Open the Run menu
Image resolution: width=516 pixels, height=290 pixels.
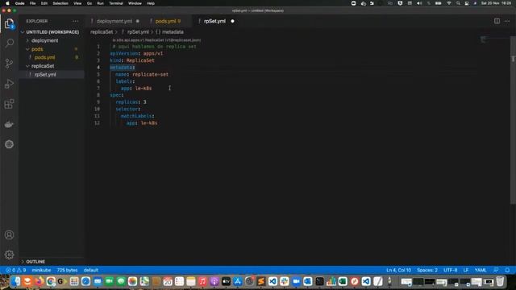click(100, 3)
